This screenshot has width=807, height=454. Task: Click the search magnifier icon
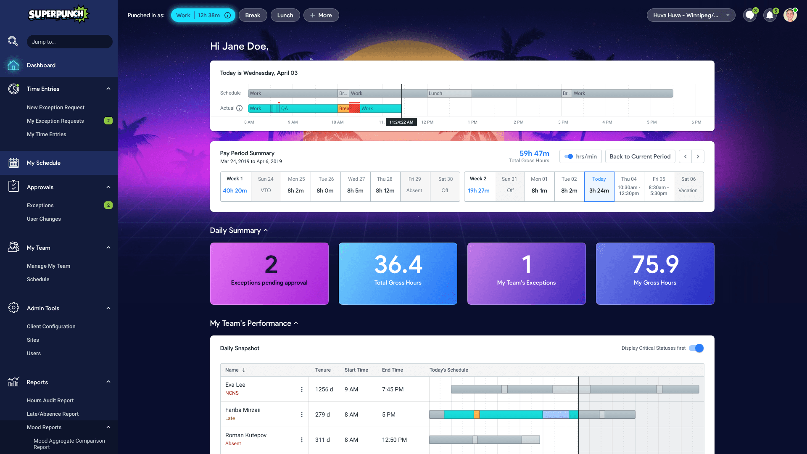(13, 41)
